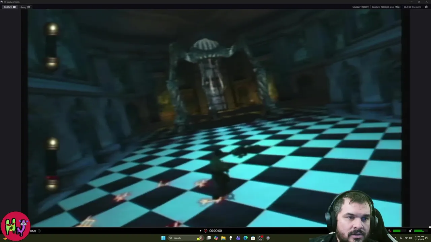Viewport: 431px width, 242px height.
Task: Switch to the Capture tab
Action: point(10,7)
